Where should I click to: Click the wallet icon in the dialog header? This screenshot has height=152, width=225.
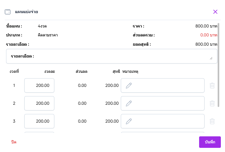click(x=8, y=12)
